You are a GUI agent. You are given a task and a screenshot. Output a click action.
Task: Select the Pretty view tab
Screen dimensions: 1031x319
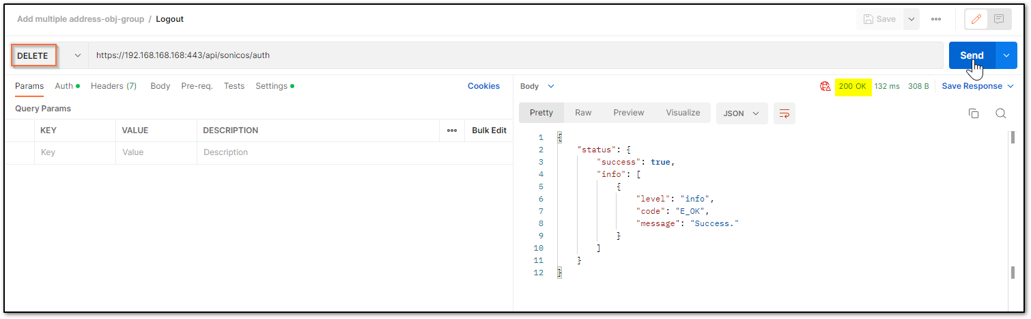click(x=541, y=113)
